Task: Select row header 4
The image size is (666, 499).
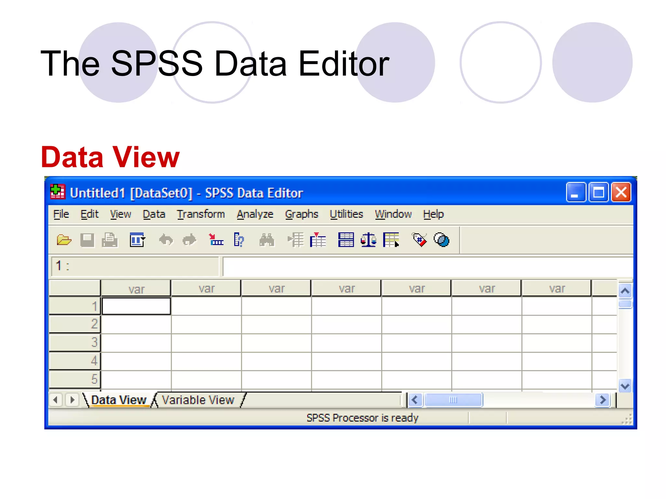Action: [x=74, y=361]
